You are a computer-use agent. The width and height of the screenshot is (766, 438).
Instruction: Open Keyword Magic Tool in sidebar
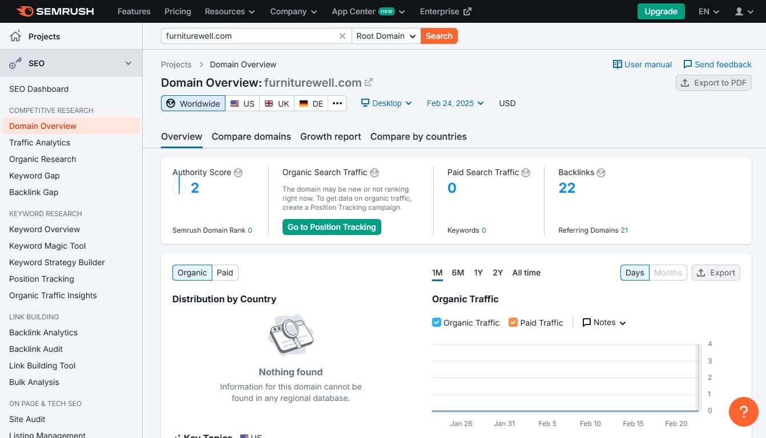(47, 246)
